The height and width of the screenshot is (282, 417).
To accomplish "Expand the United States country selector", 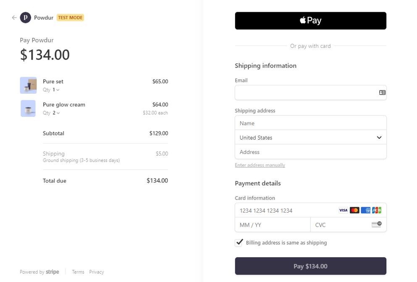I will 310,137.
